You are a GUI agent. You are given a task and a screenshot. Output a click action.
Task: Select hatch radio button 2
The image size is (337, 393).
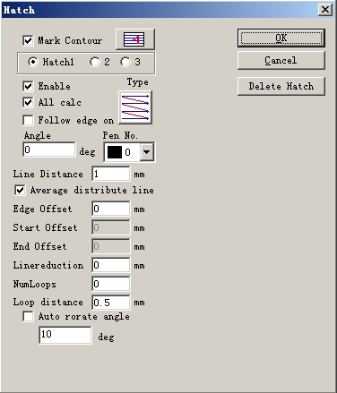coord(95,62)
